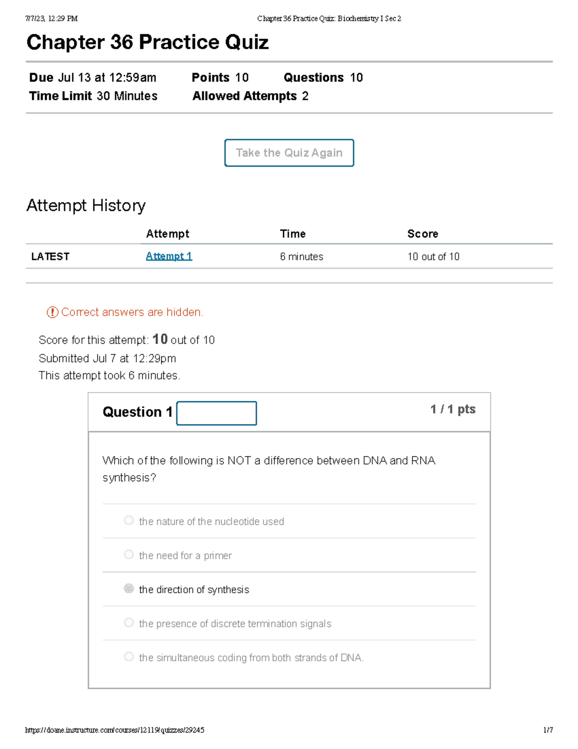Click the quiz URL in page footer

click(115, 730)
